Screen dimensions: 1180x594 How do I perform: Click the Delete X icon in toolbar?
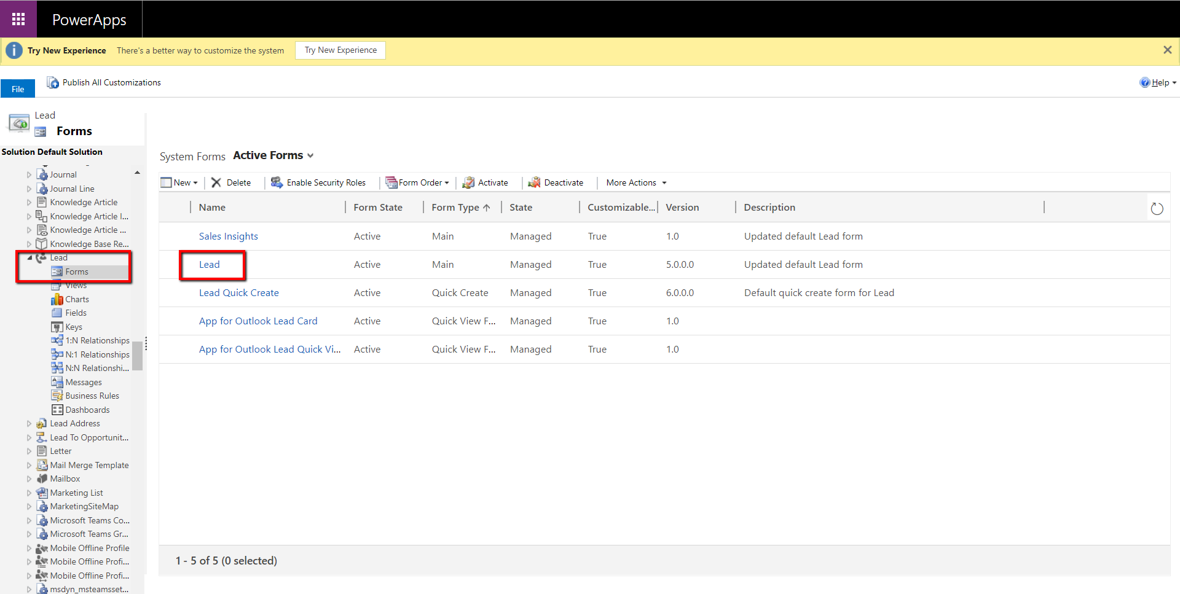(216, 182)
